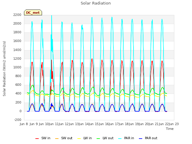Click the 400 y-axis tick label
This screenshot has height=144, width=192.
click(18, 93)
